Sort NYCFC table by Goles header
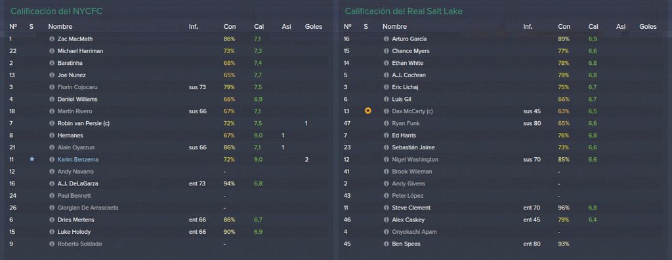 click(313, 26)
